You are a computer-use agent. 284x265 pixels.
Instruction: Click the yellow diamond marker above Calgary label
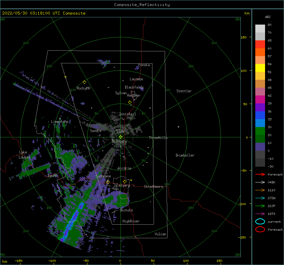pos(125,181)
